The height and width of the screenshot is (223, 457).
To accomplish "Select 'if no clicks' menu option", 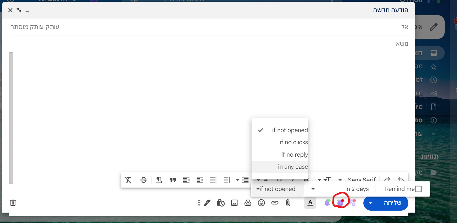I will (x=280, y=142).
